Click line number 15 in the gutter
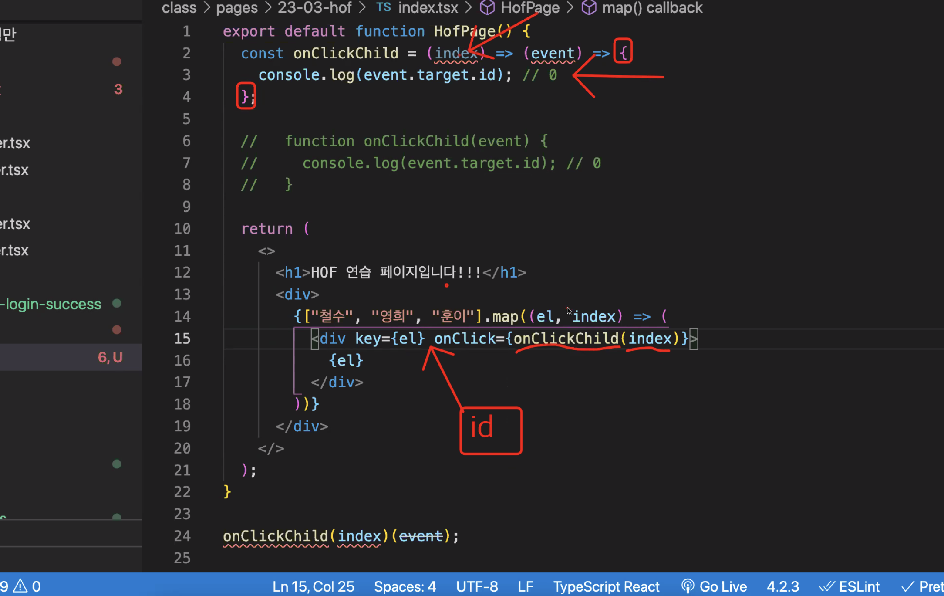Image resolution: width=944 pixels, height=596 pixels. point(182,339)
